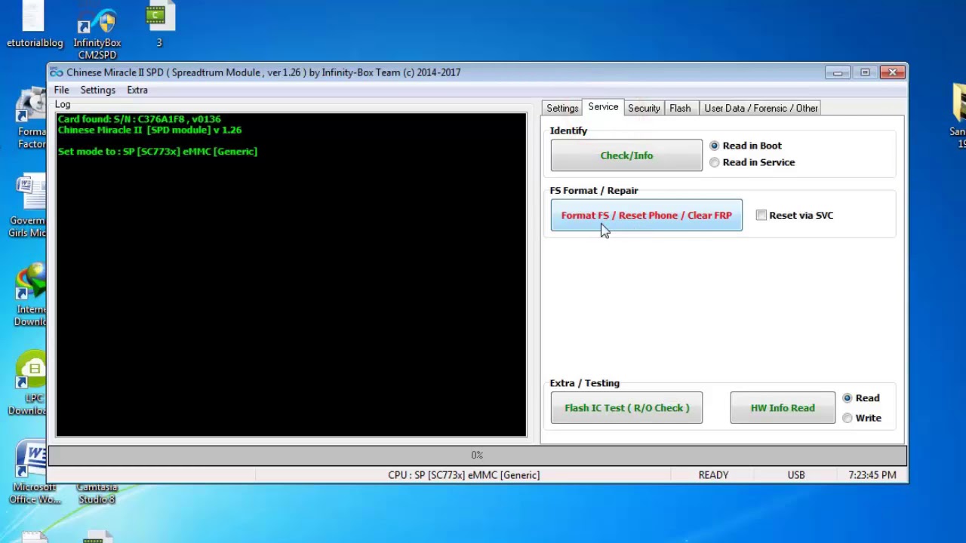Click the USB status bar entry
The width and height of the screenshot is (966, 543).
796,475
